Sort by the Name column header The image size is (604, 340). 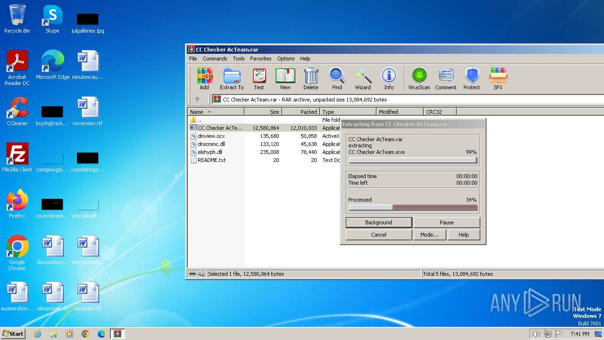coord(216,112)
